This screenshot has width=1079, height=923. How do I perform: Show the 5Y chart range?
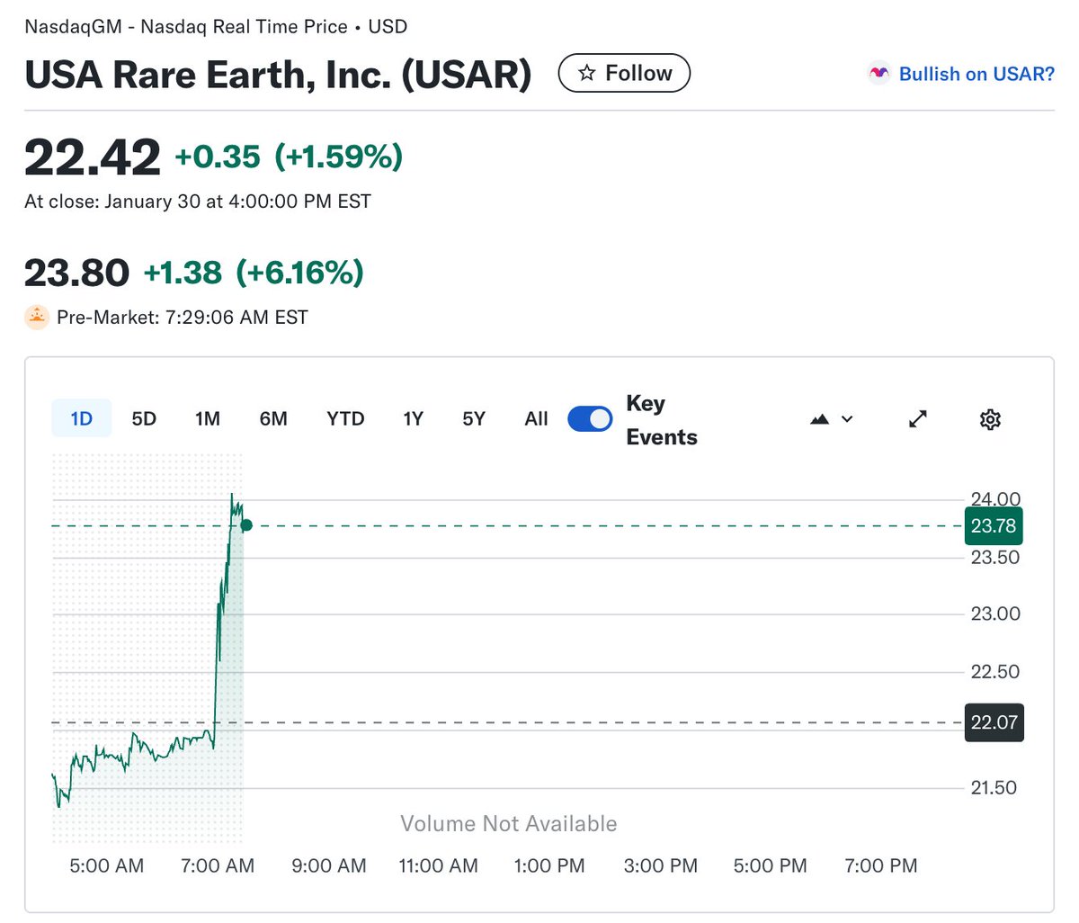[x=474, y=419]
